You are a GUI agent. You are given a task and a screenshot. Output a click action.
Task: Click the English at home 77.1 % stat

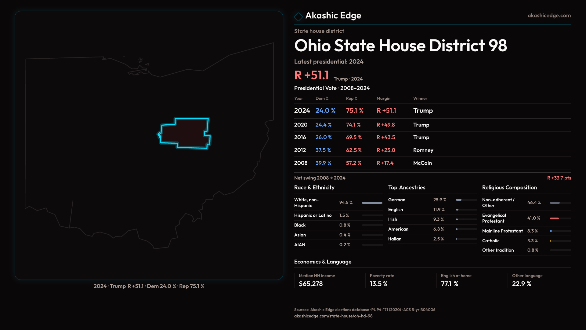[x=449, y=284]
